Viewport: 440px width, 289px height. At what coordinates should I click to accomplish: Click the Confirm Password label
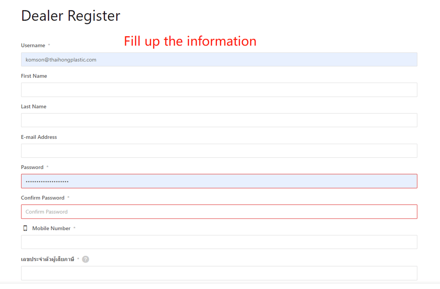pyautogui.click(x=43, y=198)
